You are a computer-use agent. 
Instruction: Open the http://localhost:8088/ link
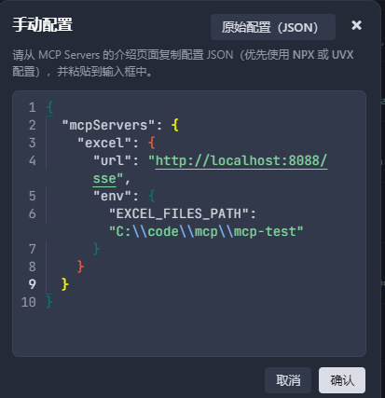[241, 161]
